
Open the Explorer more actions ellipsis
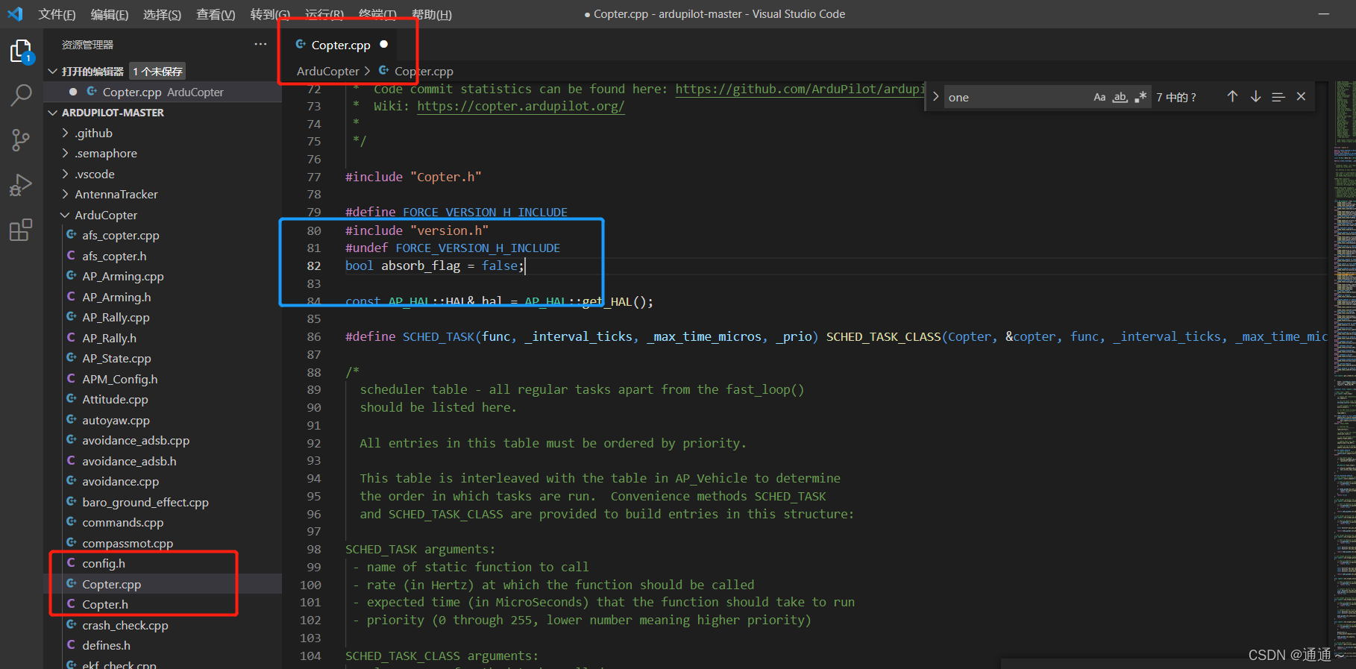tap(260, 45)
